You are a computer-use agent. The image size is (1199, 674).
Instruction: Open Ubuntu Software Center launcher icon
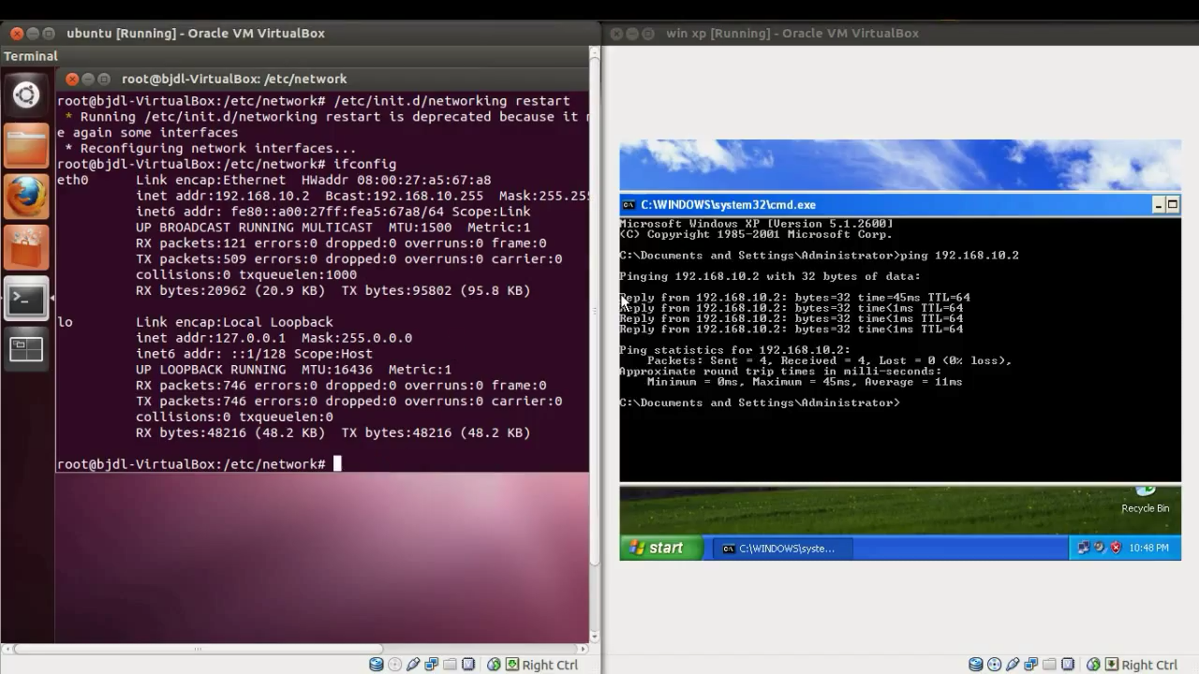coord(26,248)
